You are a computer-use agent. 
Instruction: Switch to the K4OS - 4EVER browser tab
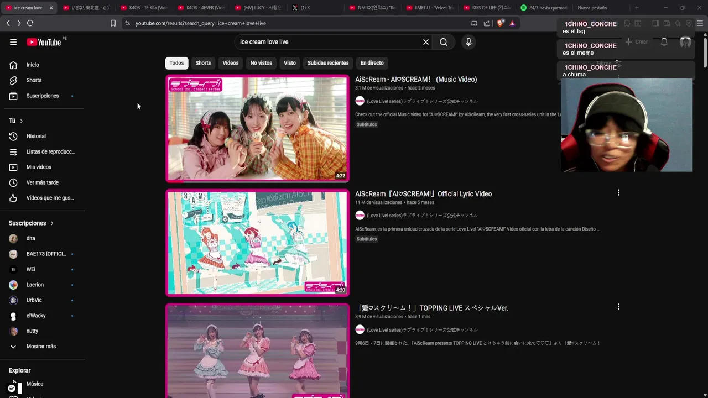pyautogui.click(x=201, y=8)
